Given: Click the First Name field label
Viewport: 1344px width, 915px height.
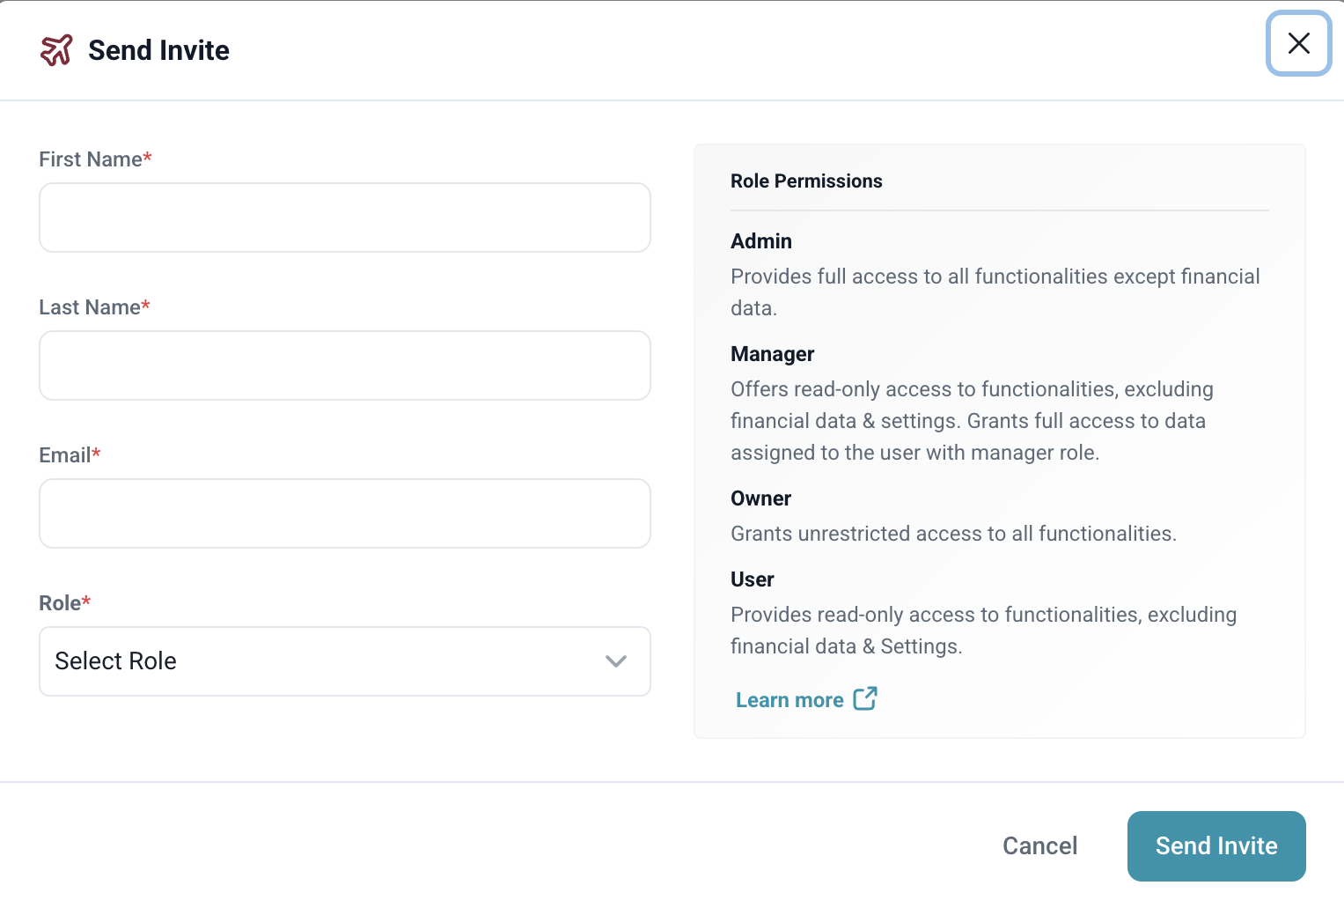Looking at the screenshot, I should (91, 159).
